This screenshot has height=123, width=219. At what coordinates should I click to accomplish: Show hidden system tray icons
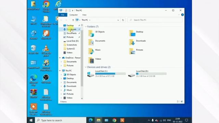click(x=149, y=120)
